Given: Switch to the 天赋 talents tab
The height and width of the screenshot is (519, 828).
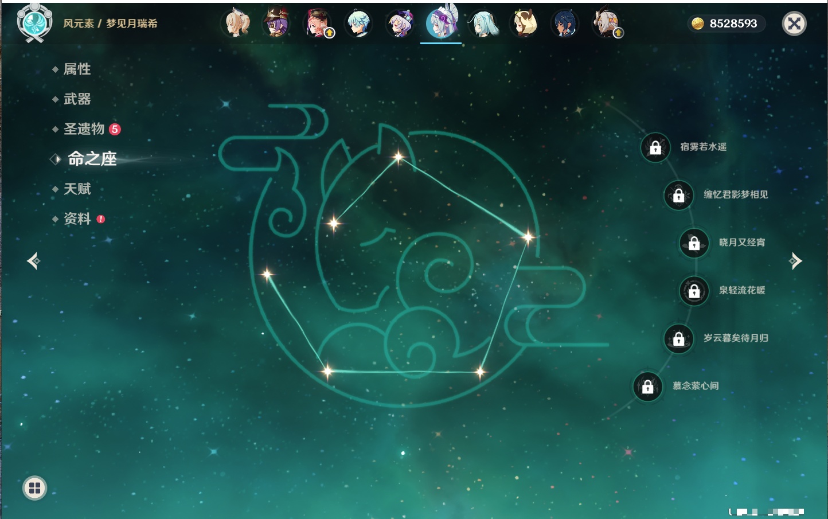Looking at the screenshot, I should click(x=77, y=189).
